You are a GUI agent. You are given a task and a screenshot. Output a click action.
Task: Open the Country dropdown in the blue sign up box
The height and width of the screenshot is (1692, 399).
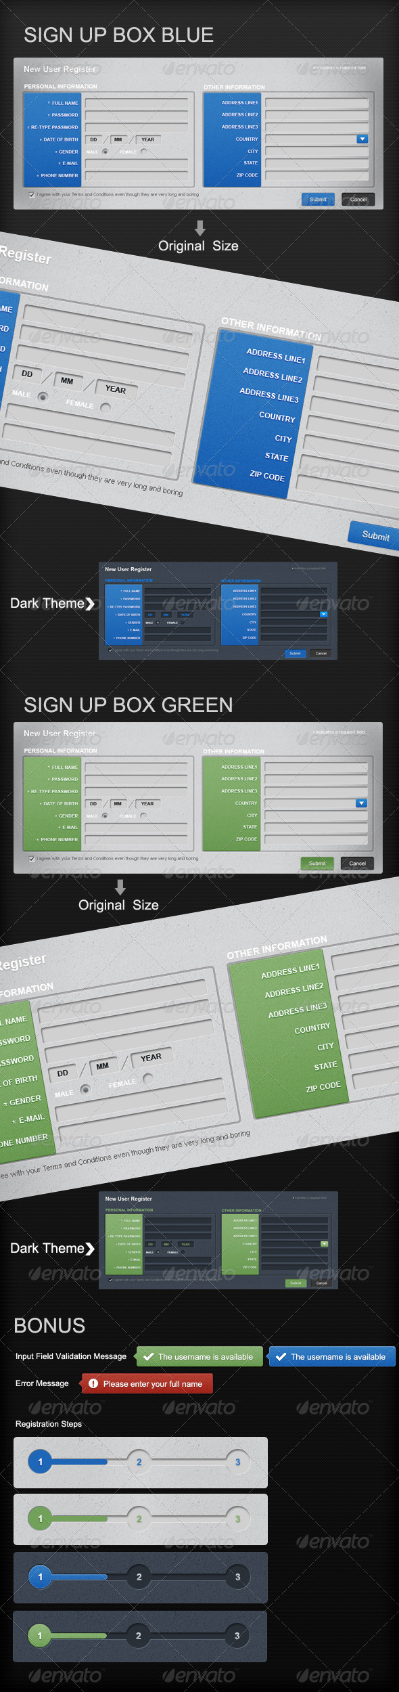click(x=362, y=139)
